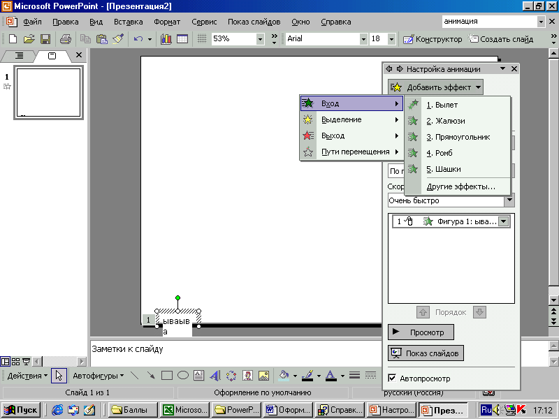Click the Просмотр play button
The image size is (559, 419).
[x=421, y=332]
